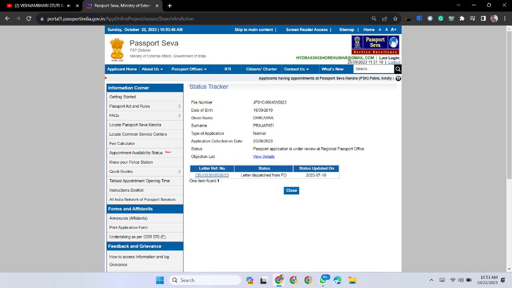The height and width of the screenshot is (288, 512).
Task: Click the national emblem logo
Action: tap(117, 50)
